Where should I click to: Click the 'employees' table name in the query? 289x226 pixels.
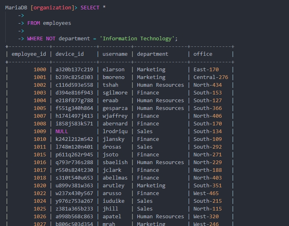coord(57,23)
